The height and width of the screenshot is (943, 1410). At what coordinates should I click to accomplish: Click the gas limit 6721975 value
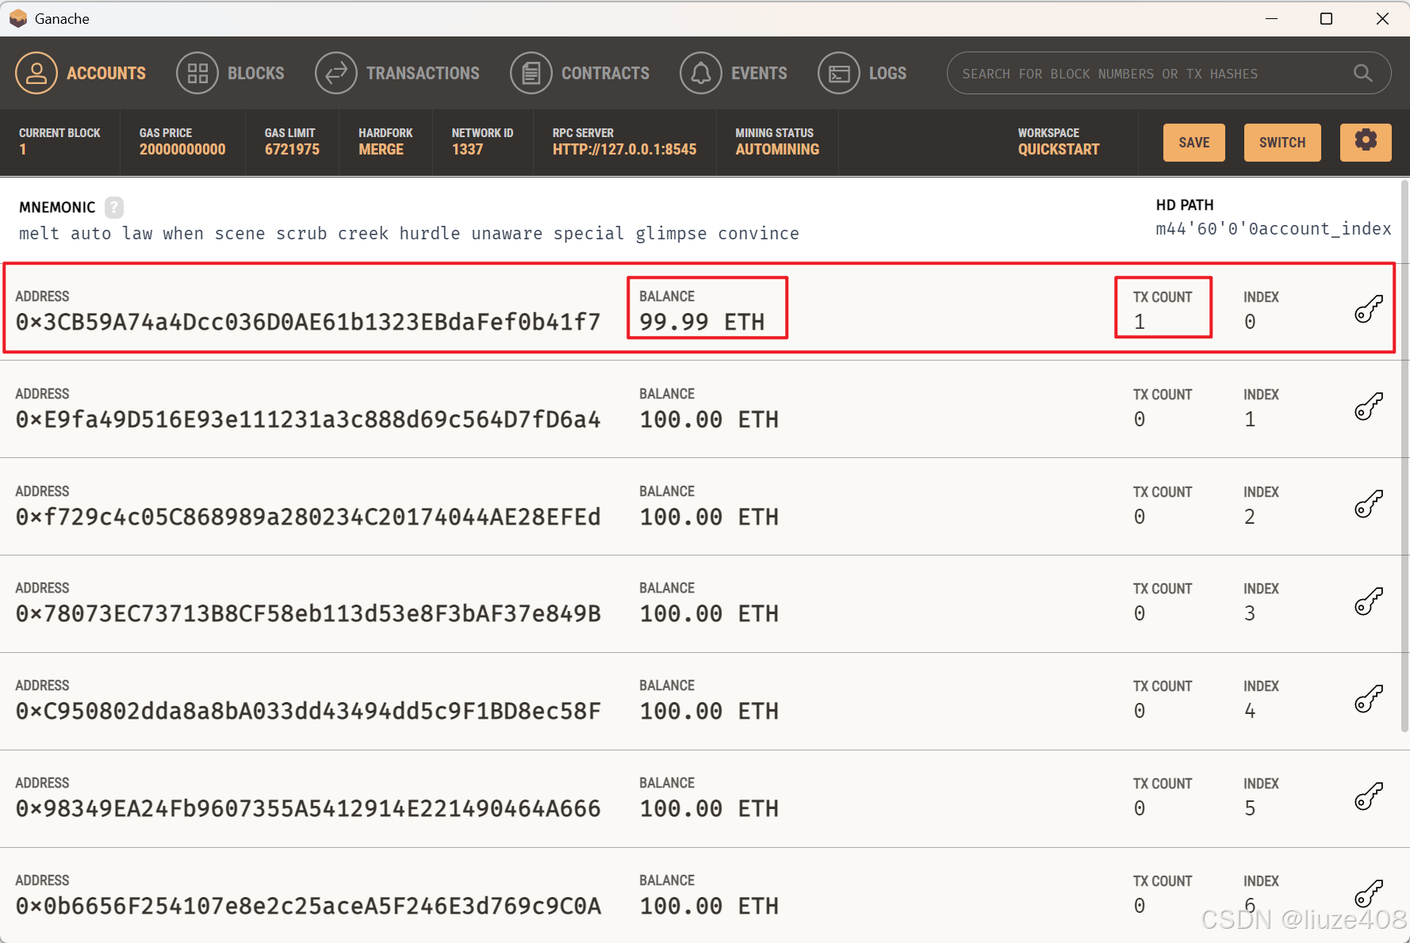(292, 149)
